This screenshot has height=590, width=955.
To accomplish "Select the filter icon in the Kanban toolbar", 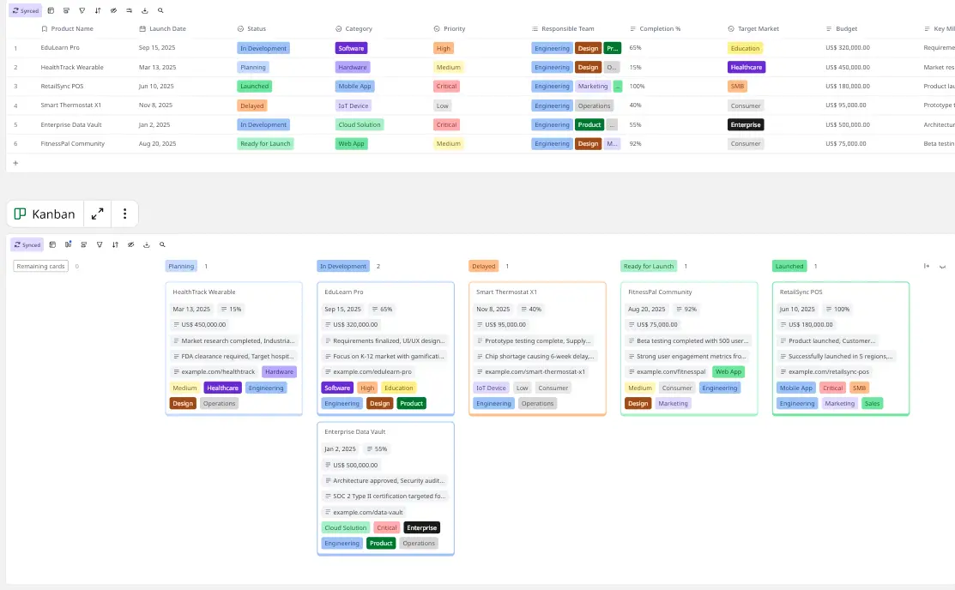I will click(100, 244).
